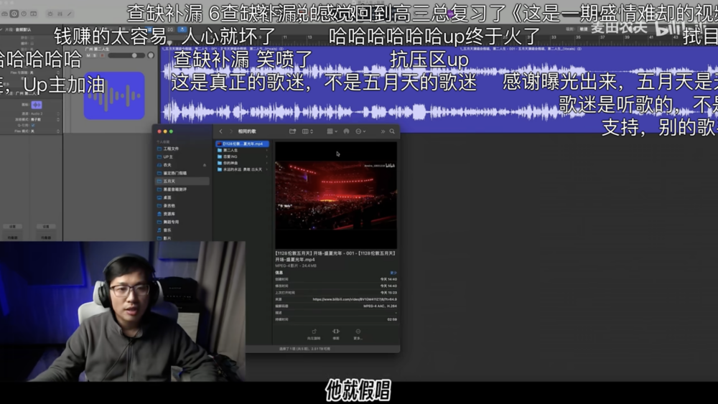This screenshot has width=718, height=404.
Task: Click Trim (修剪) quick action
Action: pyautogui.click(x=335, y=334)
